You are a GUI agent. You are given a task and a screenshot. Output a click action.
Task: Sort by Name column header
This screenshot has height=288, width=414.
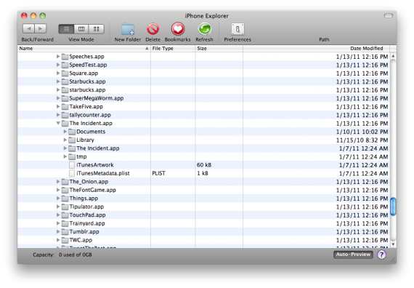pyautogui.click(x=84, y=49)
